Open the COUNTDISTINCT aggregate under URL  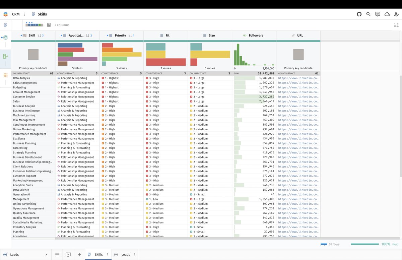tap(298, 73)
